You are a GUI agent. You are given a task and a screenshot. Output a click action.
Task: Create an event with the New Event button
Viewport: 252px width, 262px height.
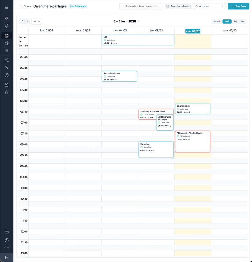tap(239, 6)
